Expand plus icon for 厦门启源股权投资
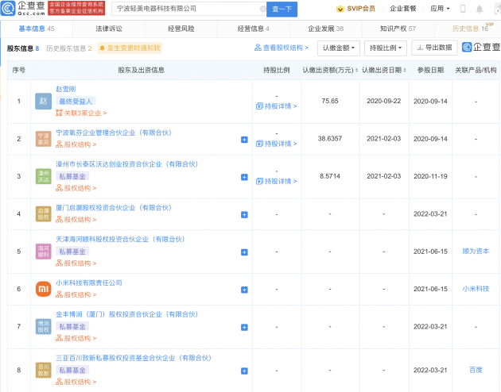 click(x=244, y=215)
